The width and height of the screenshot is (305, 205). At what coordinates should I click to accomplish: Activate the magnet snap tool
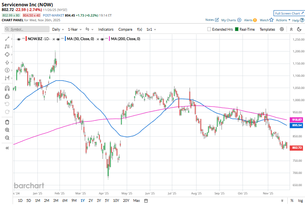[x=7, y=88]
